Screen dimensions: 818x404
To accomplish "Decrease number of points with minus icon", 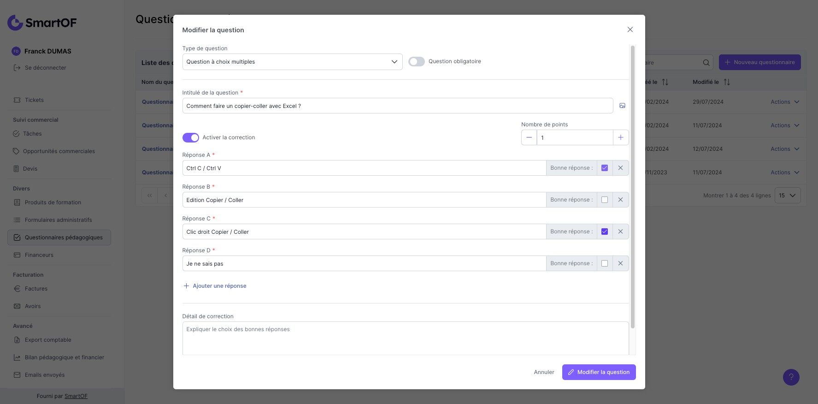I will click(x=529, y=137).
